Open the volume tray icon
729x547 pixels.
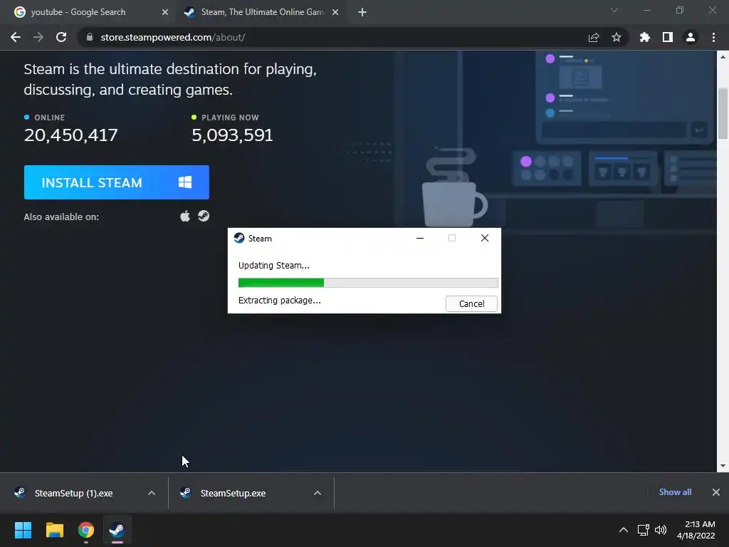point(660,530)
